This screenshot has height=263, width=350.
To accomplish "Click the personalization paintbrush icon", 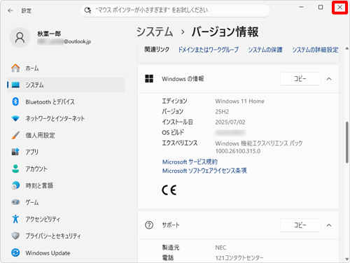I will 15,135.
